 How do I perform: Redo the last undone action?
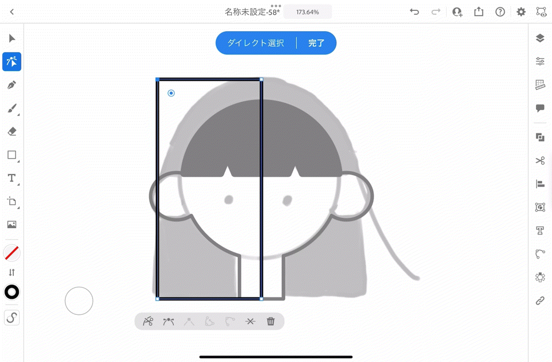coord(436,12)
